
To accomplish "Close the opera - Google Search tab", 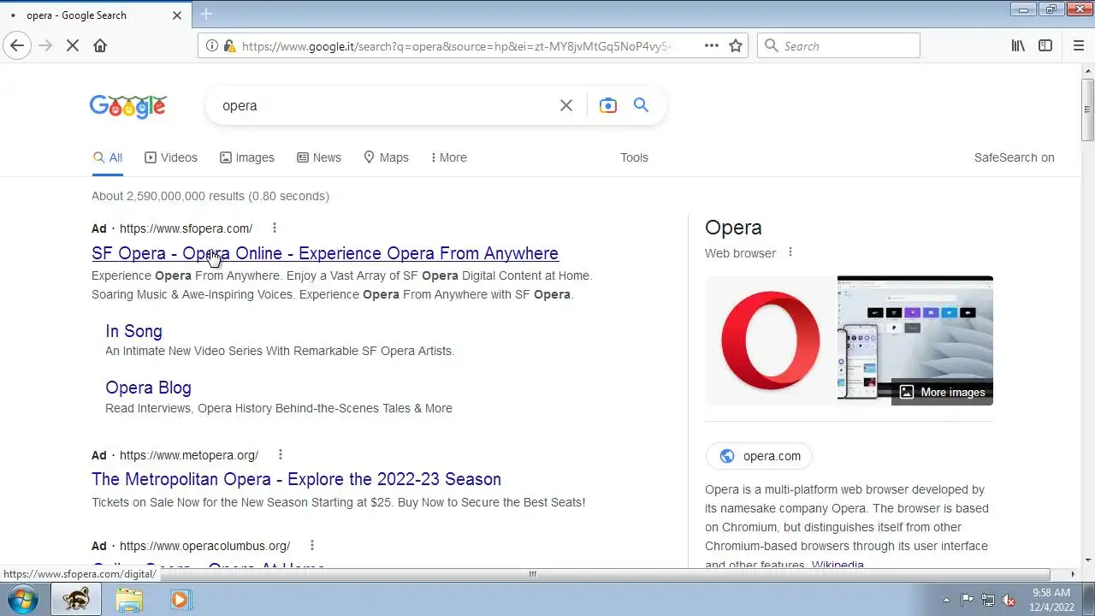I will [x=177, y=15].
